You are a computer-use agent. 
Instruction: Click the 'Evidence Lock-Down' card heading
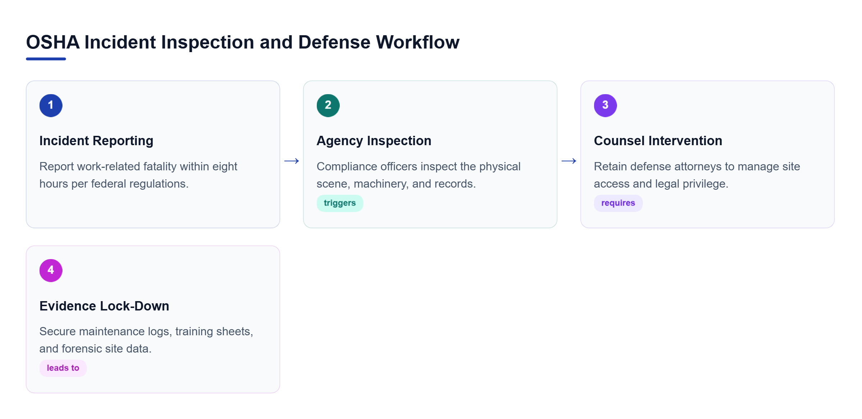point(104,306)
